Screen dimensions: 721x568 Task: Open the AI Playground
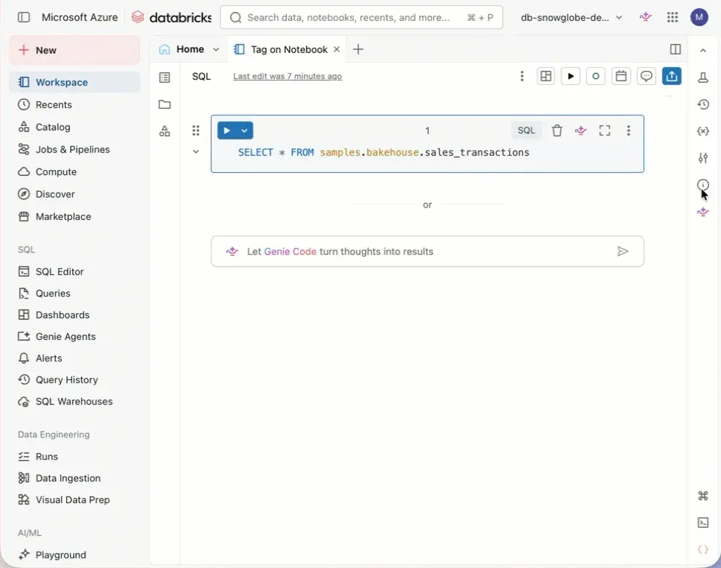click(74, 555)
